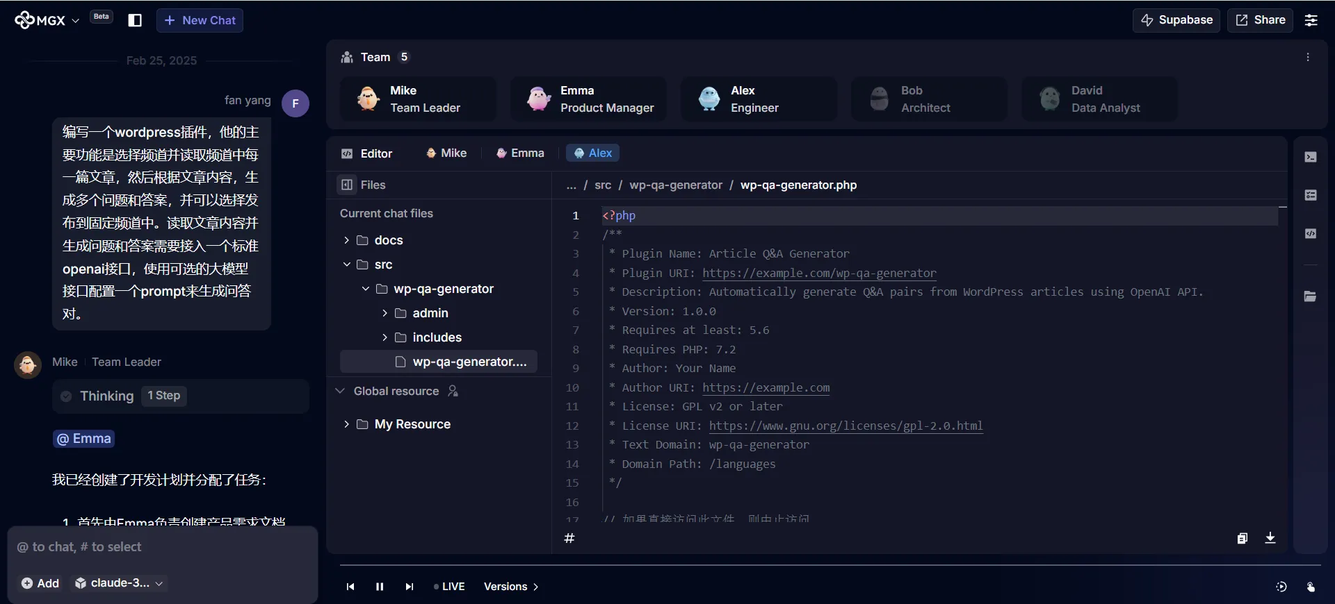Click the src breadcrumb
The image size is (1335, 604).
603,185
